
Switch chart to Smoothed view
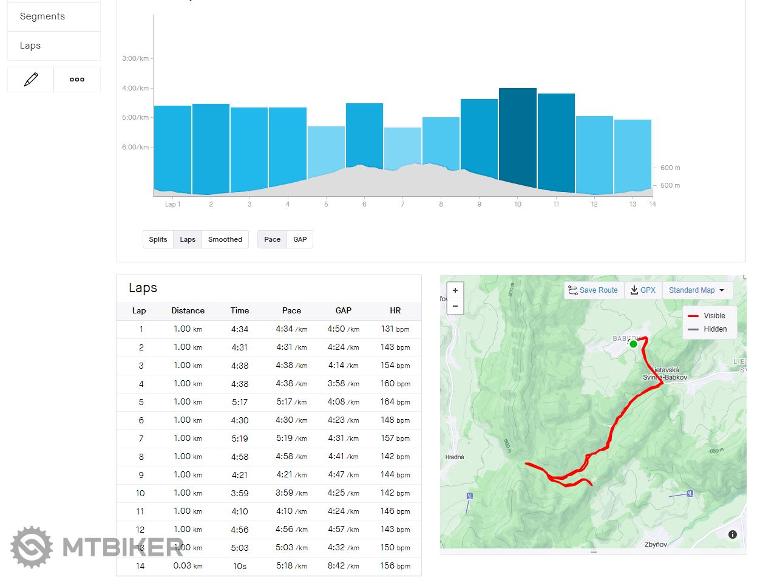225,239
